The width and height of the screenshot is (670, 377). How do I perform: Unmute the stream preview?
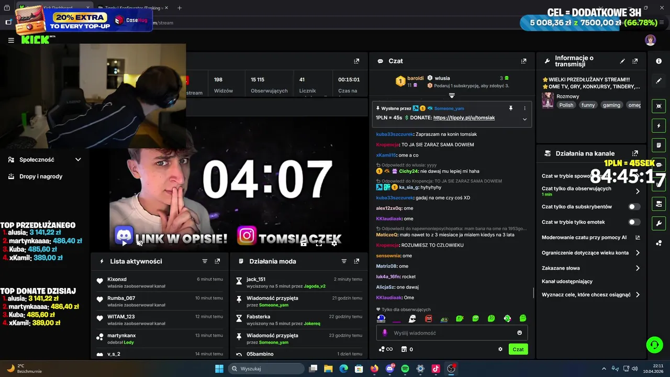point(140,243)
